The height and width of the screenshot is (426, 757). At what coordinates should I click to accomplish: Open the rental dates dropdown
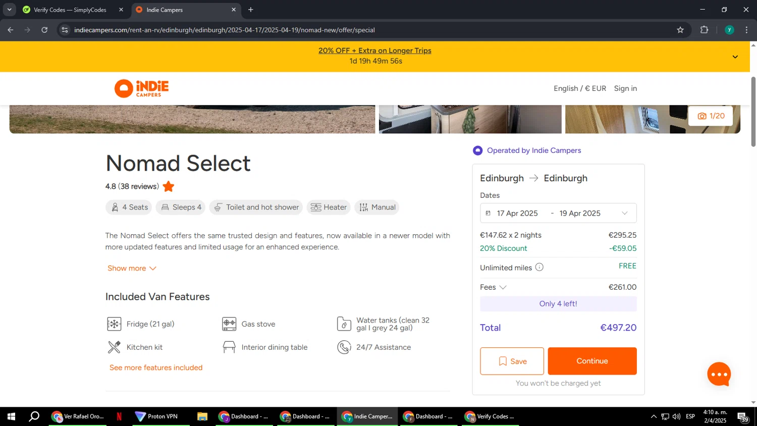[558, 214]
